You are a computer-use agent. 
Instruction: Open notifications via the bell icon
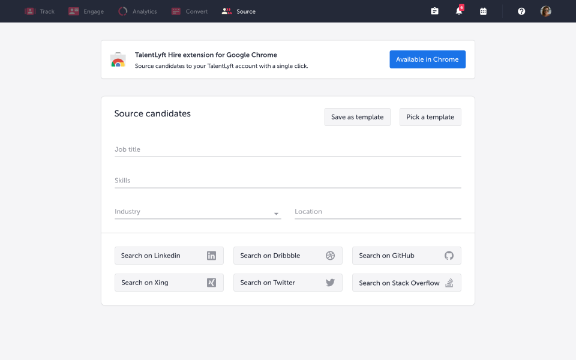[458, 11]
